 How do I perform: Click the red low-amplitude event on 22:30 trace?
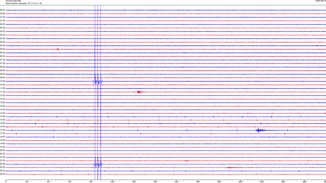pyautogui.click(x=235, y=167)
